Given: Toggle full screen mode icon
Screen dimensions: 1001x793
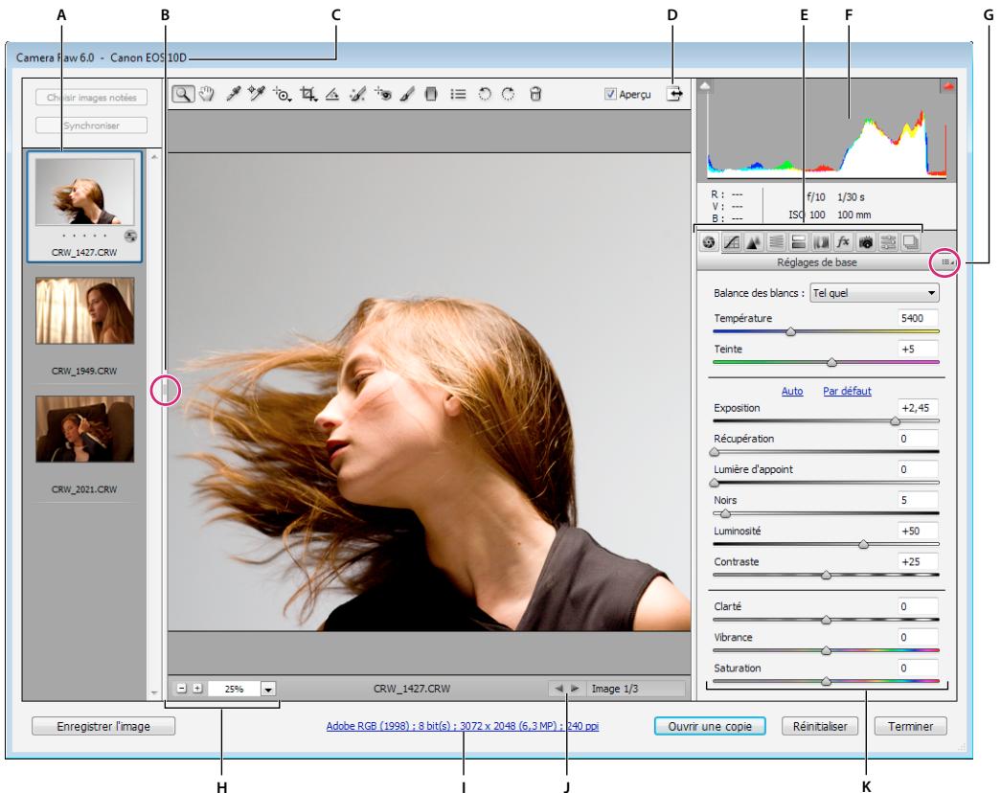Looking at the screenshot, I should point(674,94).
